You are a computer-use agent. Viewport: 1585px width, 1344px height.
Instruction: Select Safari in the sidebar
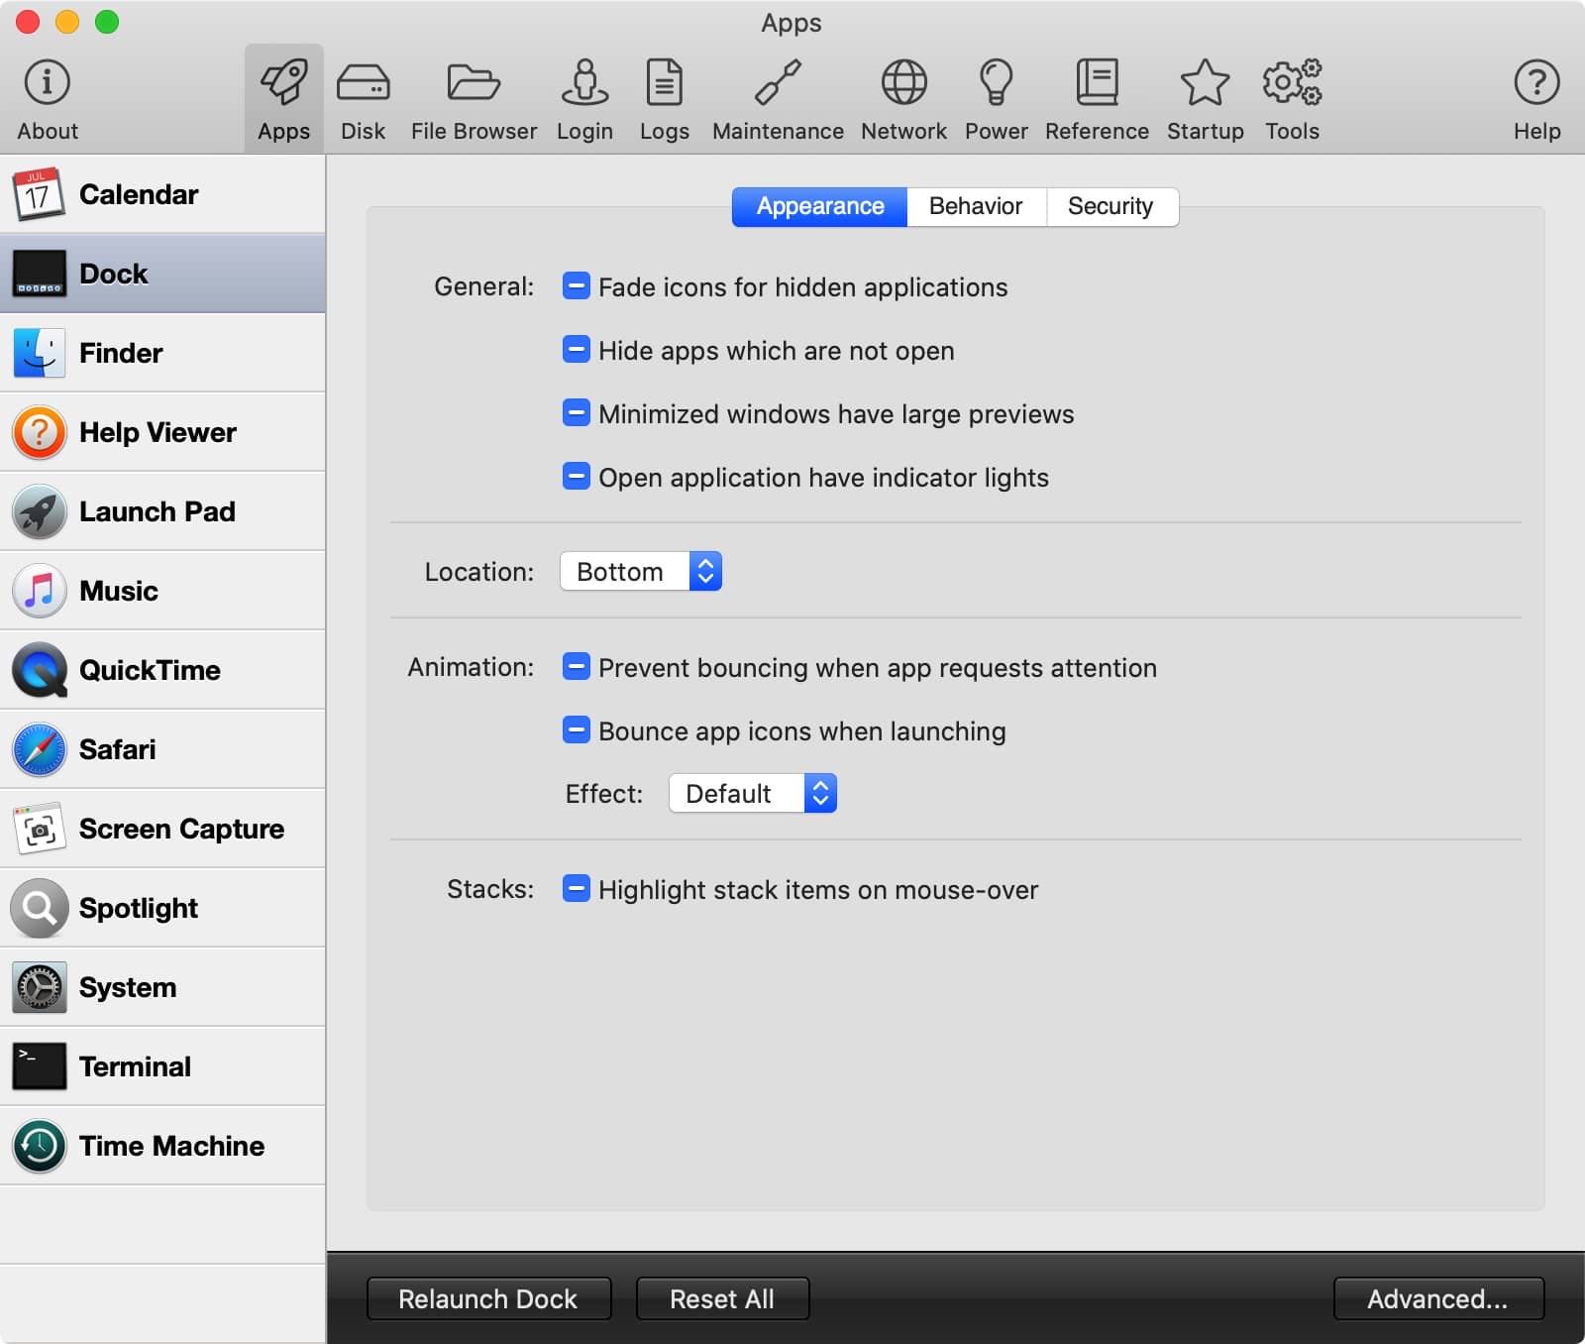click(162, 749)
